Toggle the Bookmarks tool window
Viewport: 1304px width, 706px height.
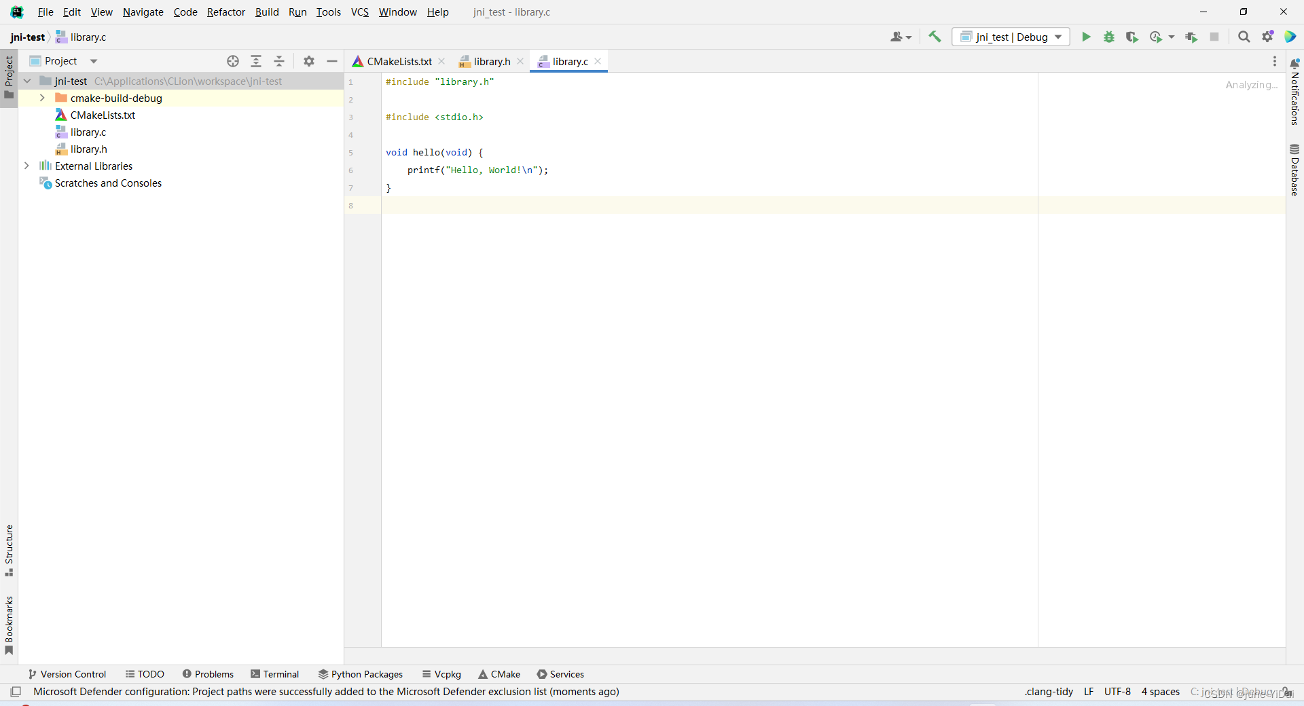click(x=9, y=625)
